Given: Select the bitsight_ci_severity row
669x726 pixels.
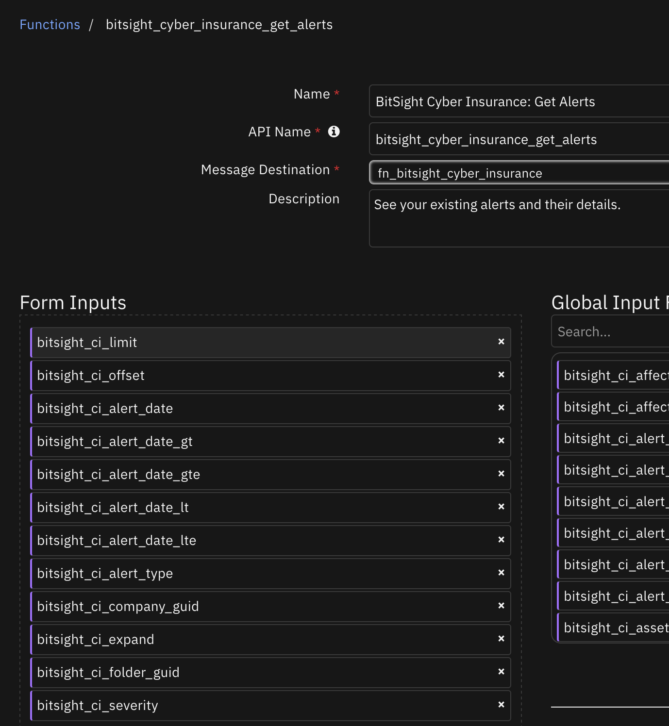Looking at the screenshot, I should [270, 706].
